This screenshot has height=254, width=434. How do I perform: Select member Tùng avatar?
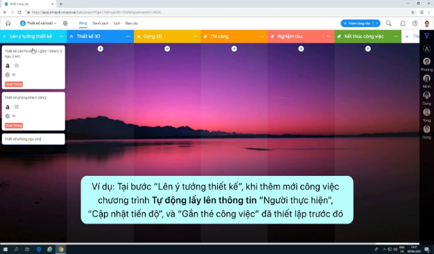click(427, 112)
